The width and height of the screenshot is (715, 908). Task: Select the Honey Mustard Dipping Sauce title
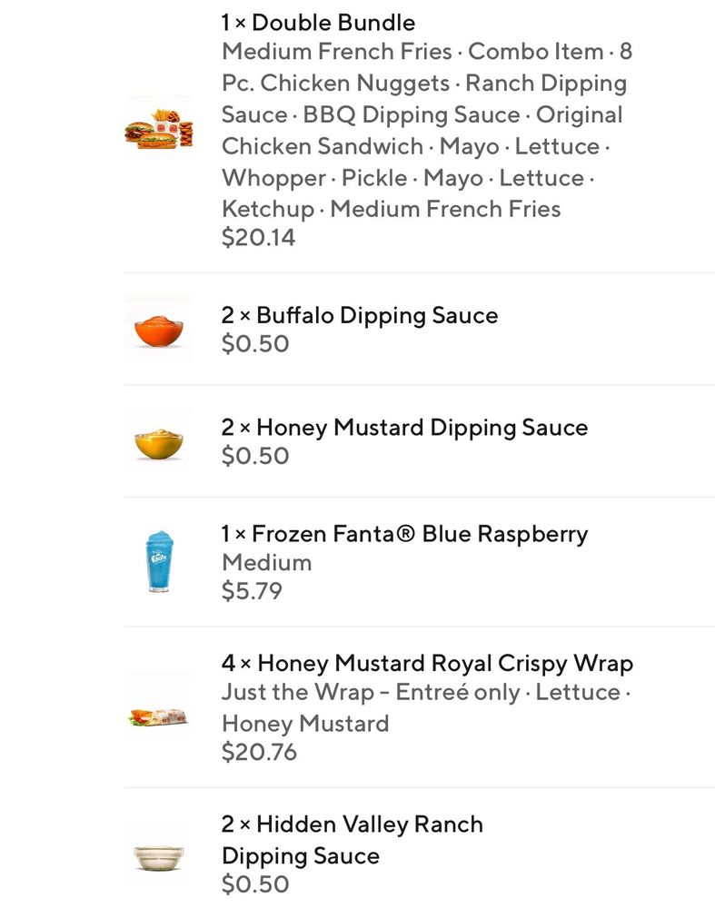coord(404,428)
